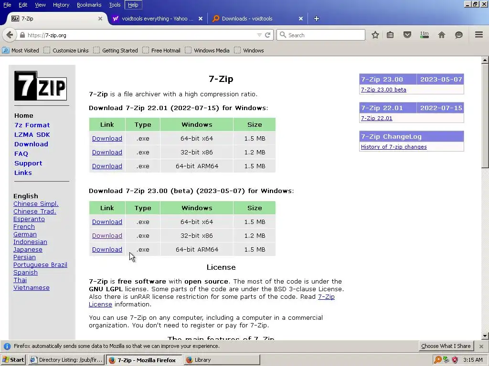Open the Download page in sidebar

[x=31, y=144]
